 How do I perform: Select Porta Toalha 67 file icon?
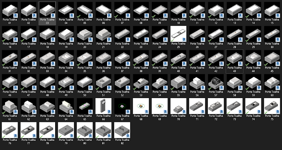tap(122, 106)
